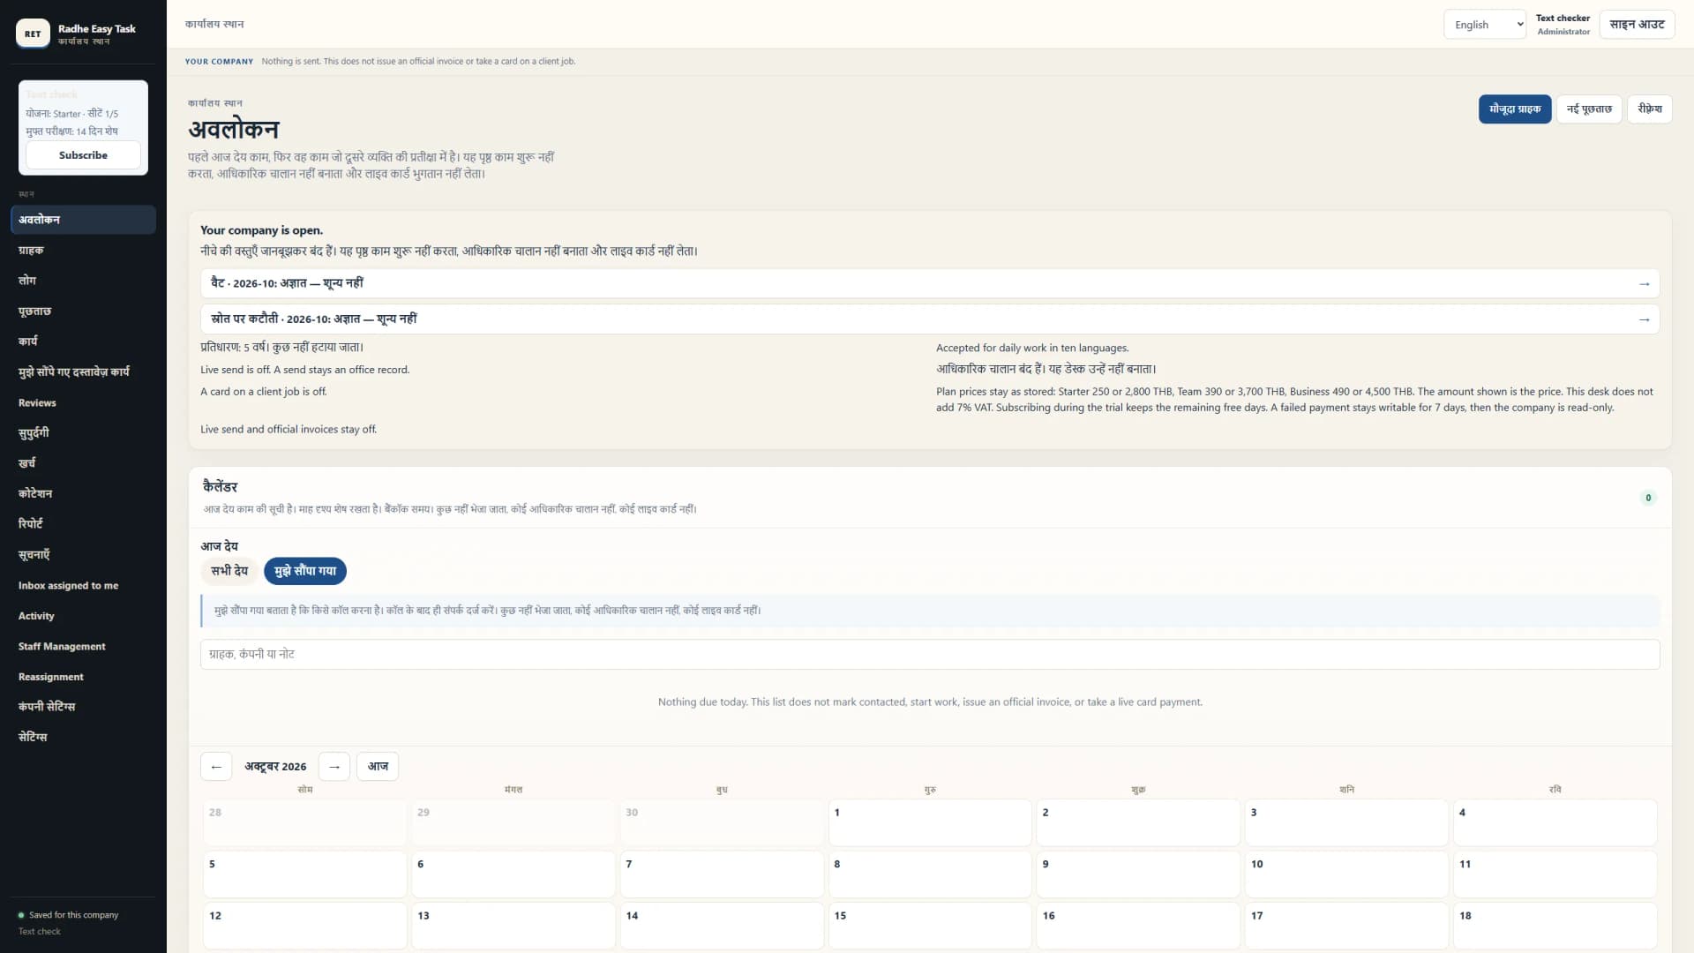
Task: Select calendar day 1
Action: [930, 822]
